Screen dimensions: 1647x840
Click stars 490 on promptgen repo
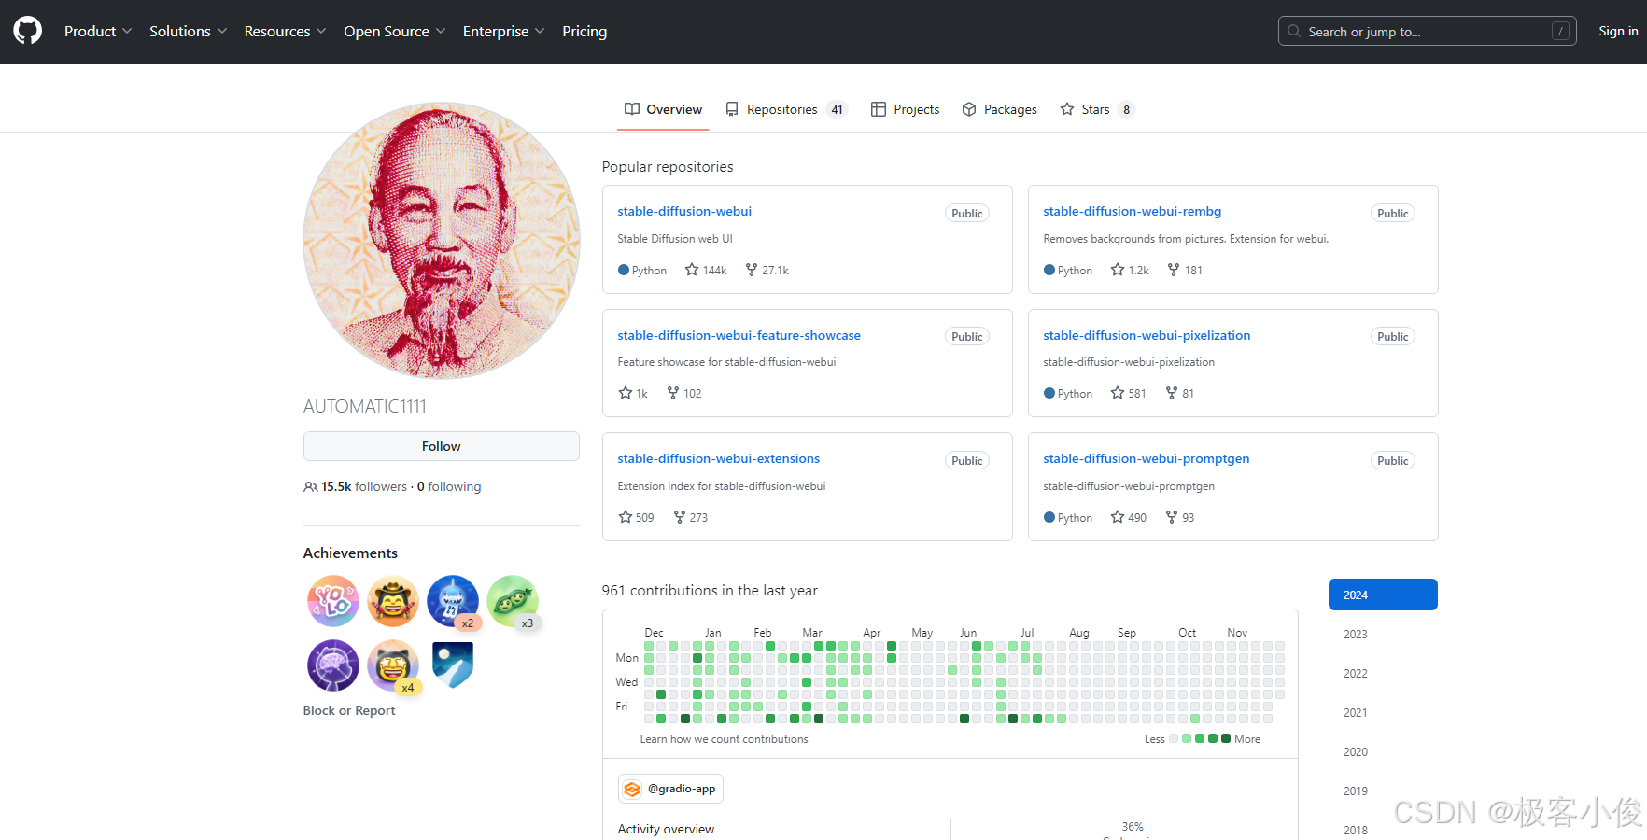coord(1129,517)
